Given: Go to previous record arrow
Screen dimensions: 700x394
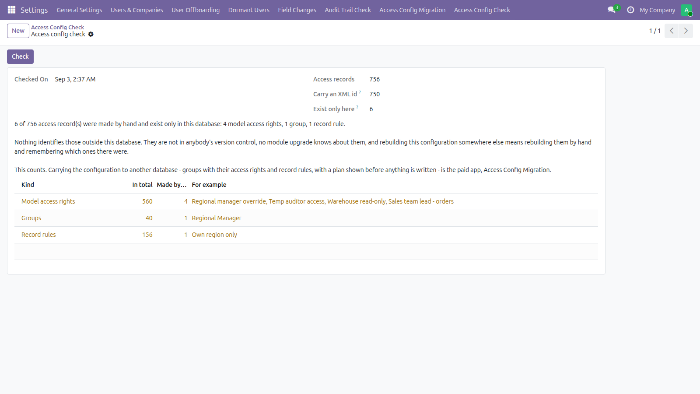Looking at the screenshot, I should tap(672, 31).
